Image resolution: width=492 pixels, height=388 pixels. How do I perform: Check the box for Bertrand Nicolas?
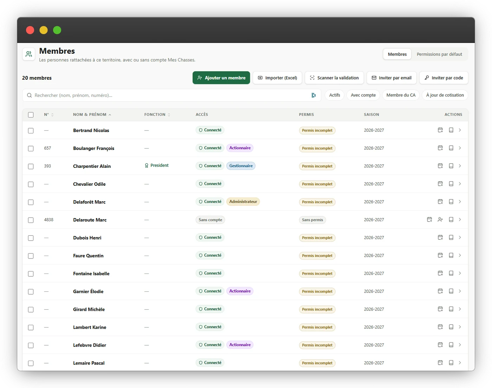[x=31, y=131]
